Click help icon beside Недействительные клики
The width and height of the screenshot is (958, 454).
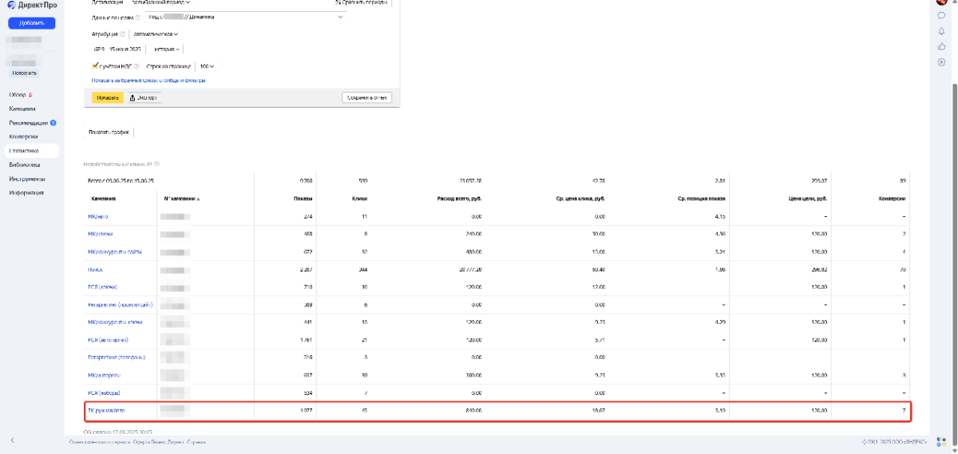pyautogui.click(x=156, y=164)
